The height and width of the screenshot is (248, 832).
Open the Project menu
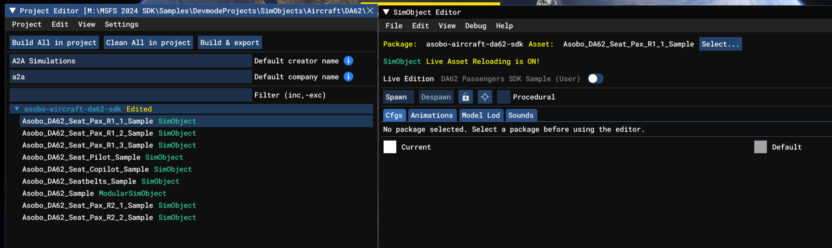tap(27, 24)
